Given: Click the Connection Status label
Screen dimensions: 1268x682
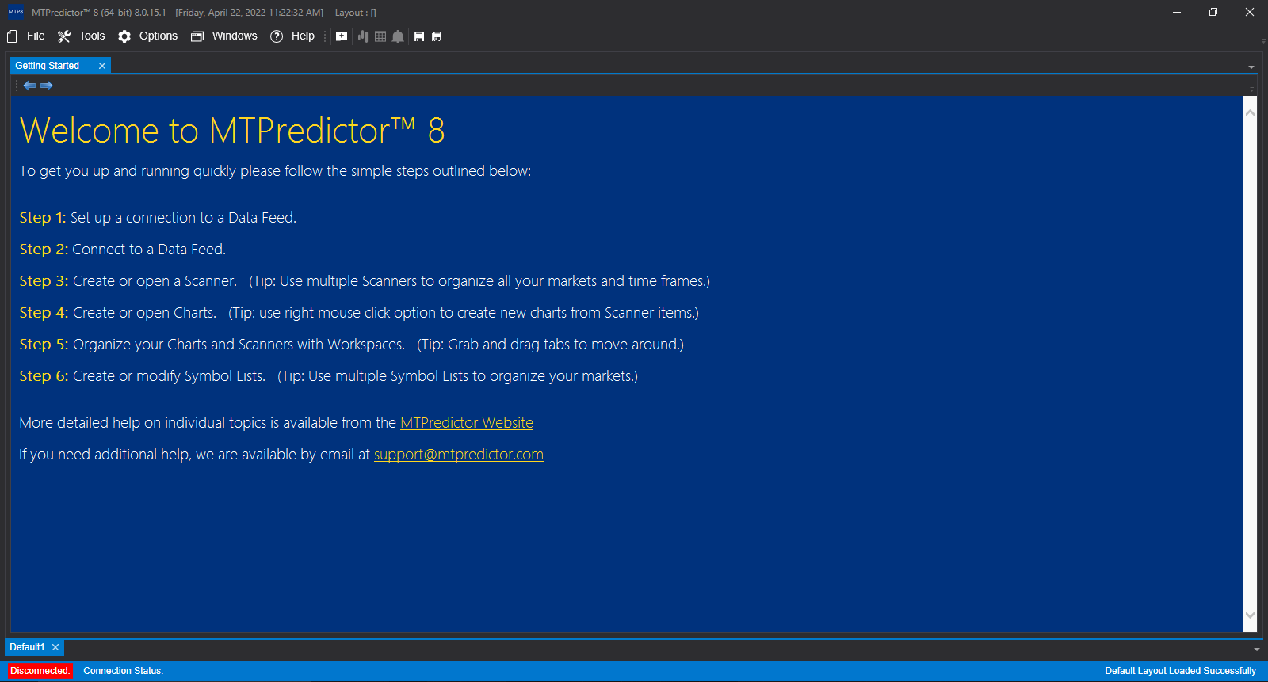Looking at the screenshot, I should pos(124,671).
